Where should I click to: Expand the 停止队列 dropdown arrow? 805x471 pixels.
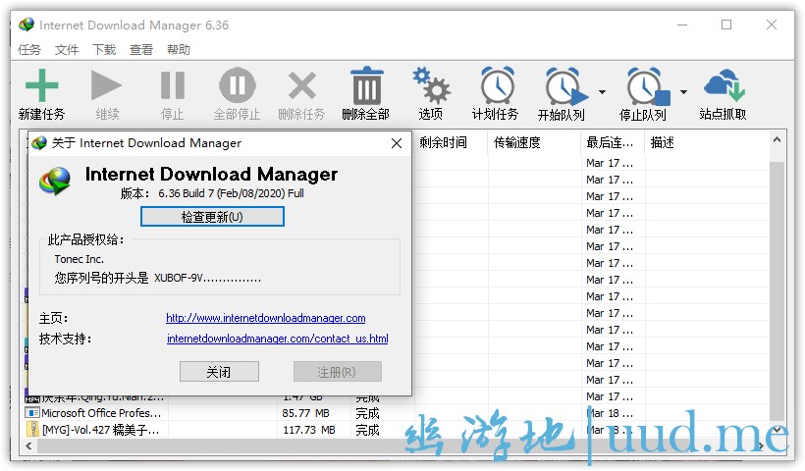click(683, 93)
